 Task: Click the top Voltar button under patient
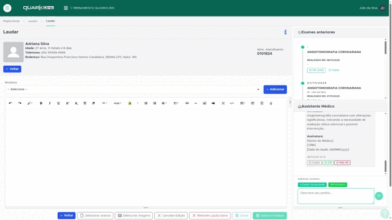point(12,69)
